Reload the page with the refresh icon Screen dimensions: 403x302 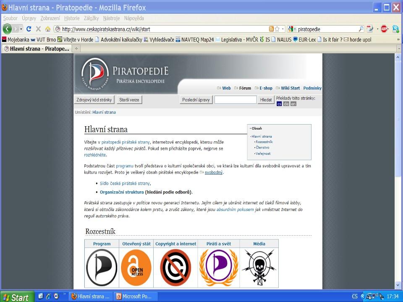pyautogui.click(x=29, y=29)
